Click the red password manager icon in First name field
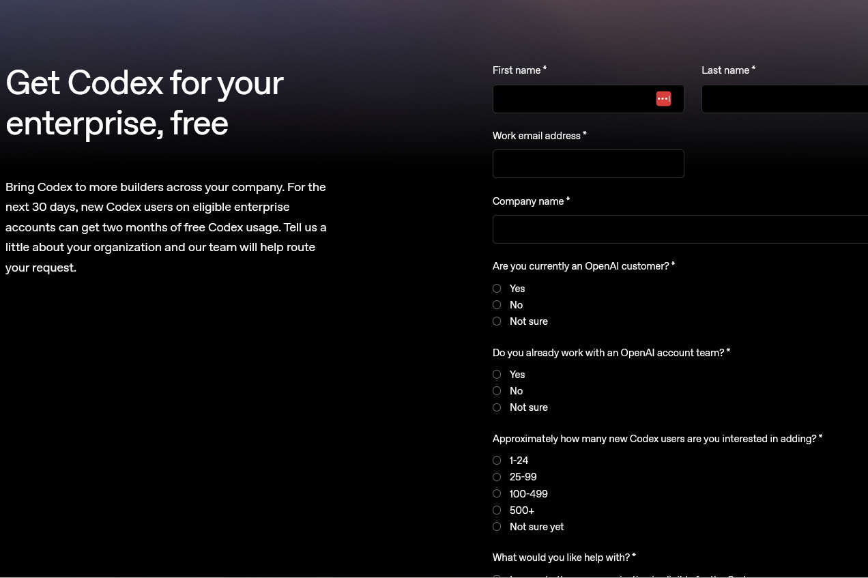868x578 pixels. coord(663,99)
